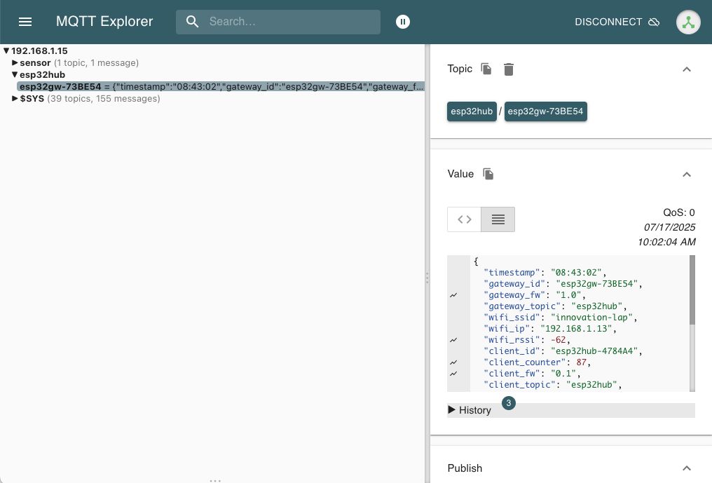The image size is (712, 483).
Task: Collapse the Publish panel chevron
Action: coord(687,468)
